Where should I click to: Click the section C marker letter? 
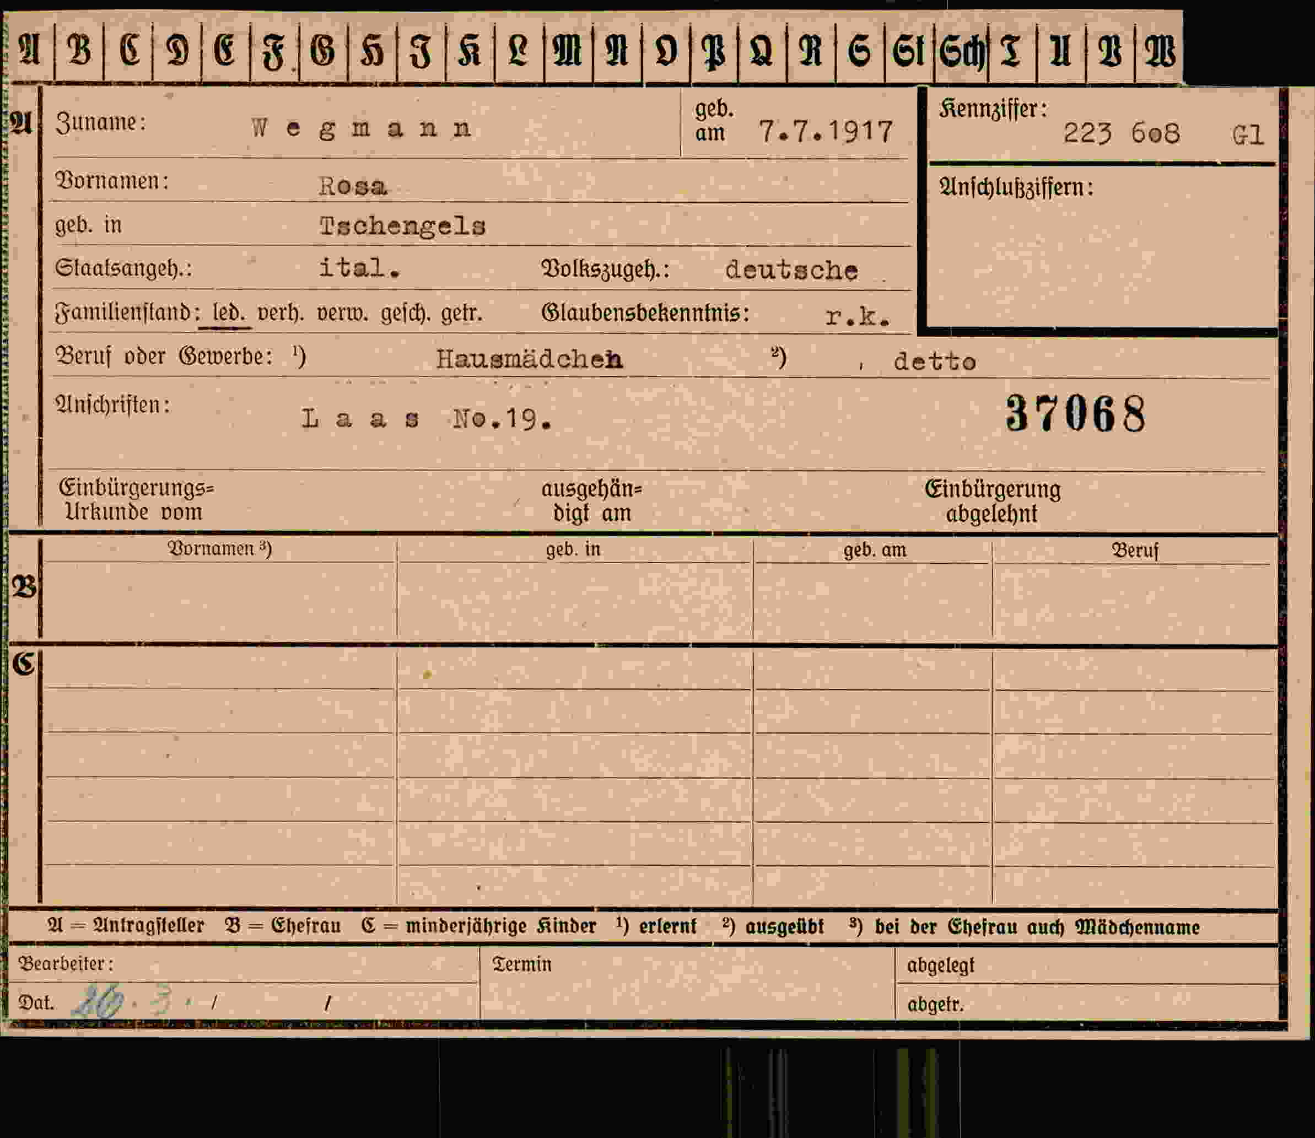click(x=24, y=664)
